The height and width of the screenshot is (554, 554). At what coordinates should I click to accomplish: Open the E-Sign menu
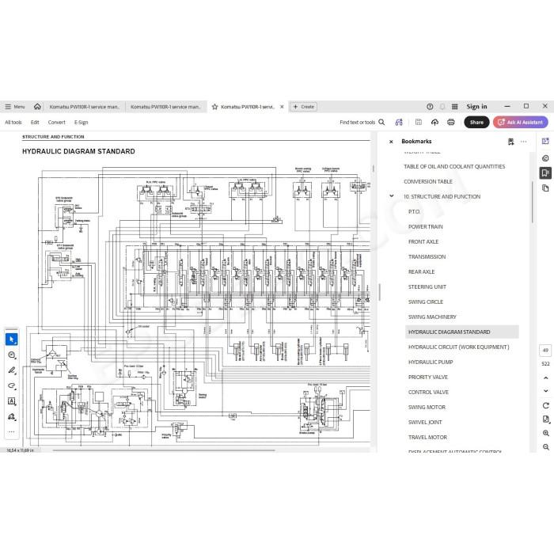click(81, 122)
